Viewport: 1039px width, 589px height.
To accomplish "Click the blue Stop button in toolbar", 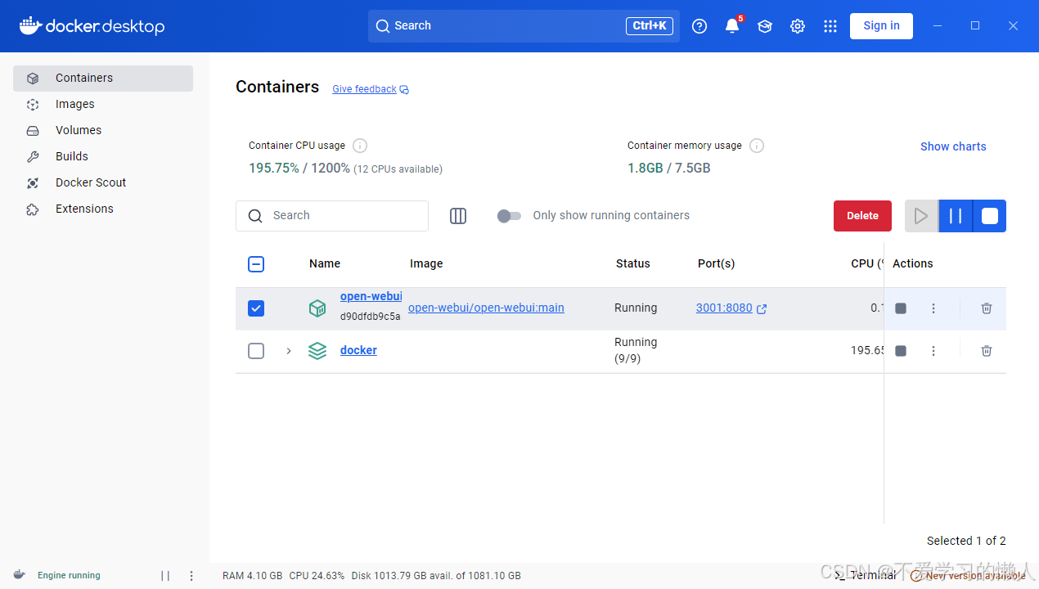I will pos(990,216).
